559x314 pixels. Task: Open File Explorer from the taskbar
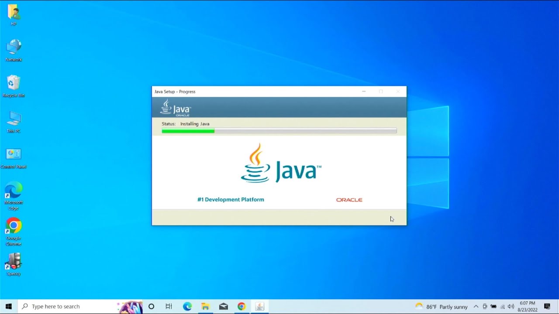tap(205, 307)
